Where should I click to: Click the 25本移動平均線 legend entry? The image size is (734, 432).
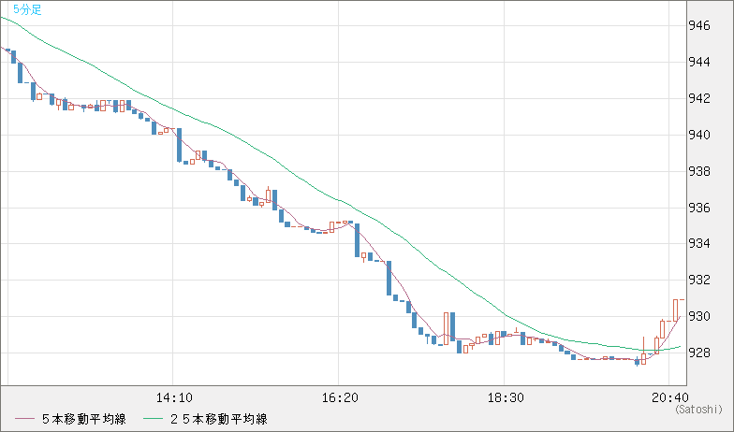coord(219,419)
